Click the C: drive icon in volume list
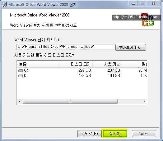The height and width of the screenshot is (141, 163). pos(21,70)
